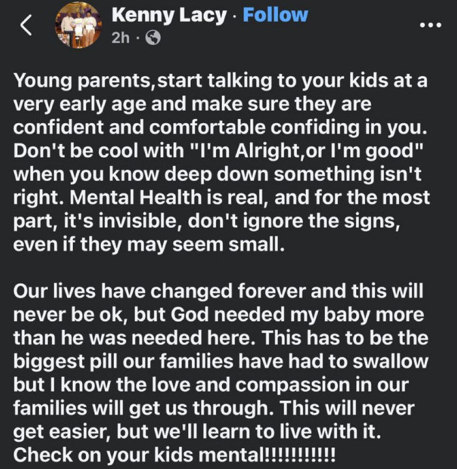The height and width of the screenshot is (469, 457).
Task: Tap the back arrow icon
Action: tap(25, 26)
